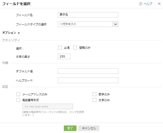Tick the 文字のみ checkbox
This screenshot has height=133, width=163.
[95, 100]
